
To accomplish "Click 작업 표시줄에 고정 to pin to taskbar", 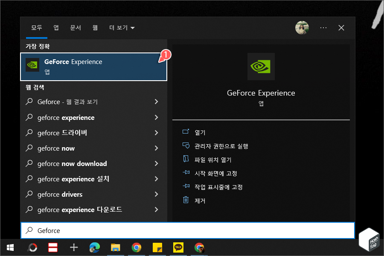I will pos(219,187).
